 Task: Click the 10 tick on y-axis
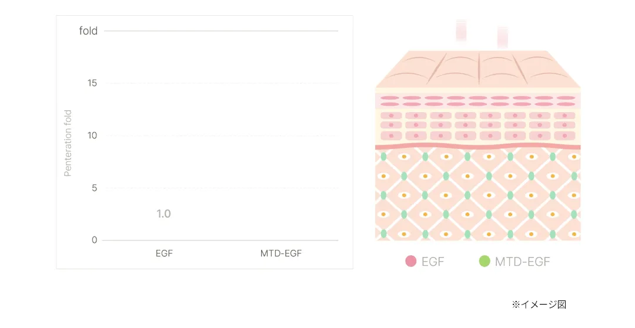click(92, 136)
